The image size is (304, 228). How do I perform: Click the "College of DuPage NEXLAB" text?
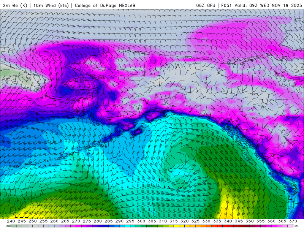point(105,5)
